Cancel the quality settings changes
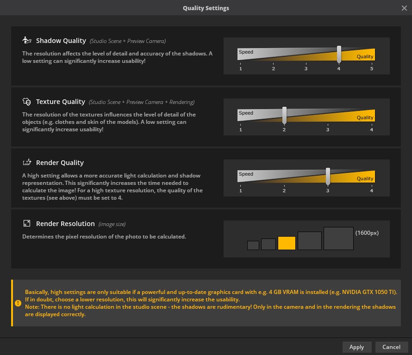This screenshot has width=412, height=355. [391, 347]
